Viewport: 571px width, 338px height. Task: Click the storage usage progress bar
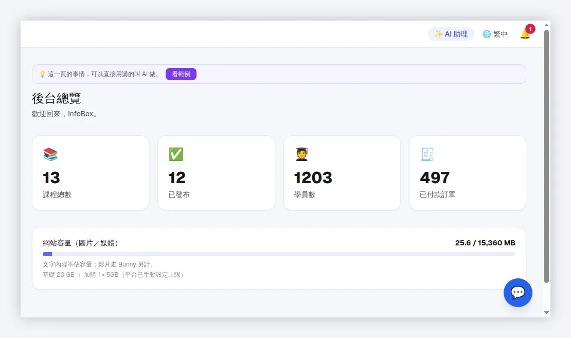[279, 254]
